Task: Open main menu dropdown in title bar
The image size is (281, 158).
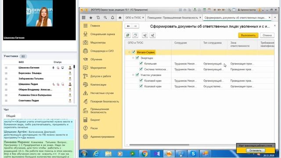Action: point(86,10)
